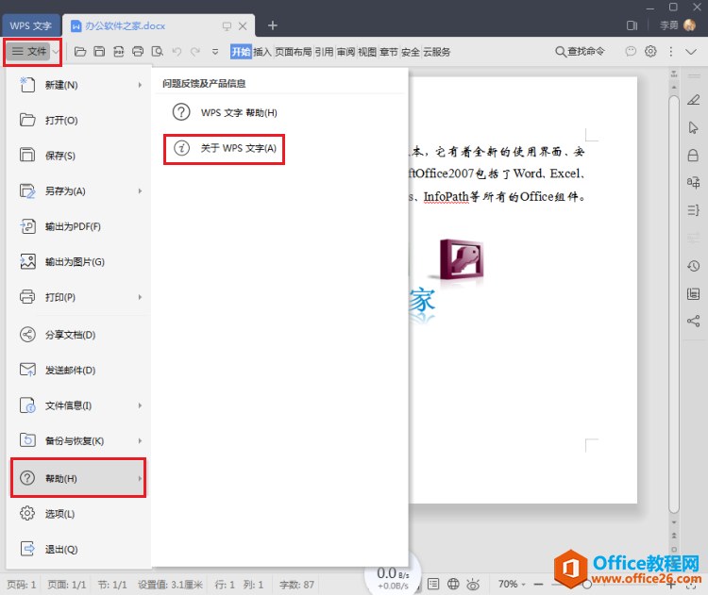Select 发送邮件(D) menu entry

coord(78,370)
